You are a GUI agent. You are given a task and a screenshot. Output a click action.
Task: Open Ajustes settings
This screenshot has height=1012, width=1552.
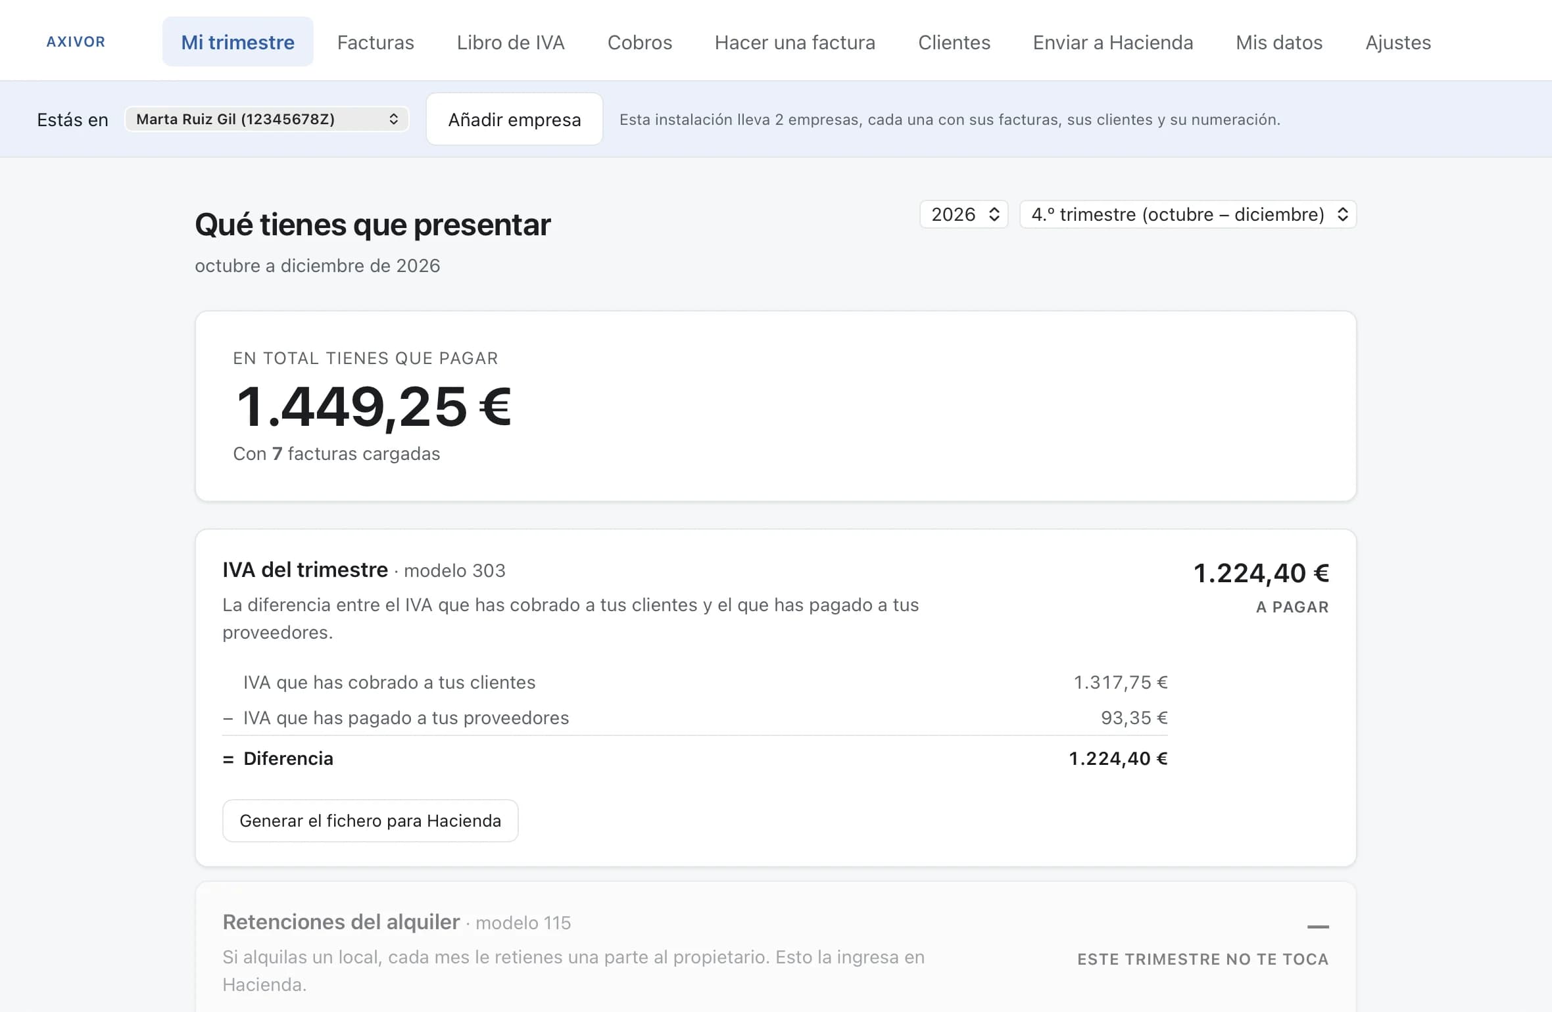click(1397, 42)
